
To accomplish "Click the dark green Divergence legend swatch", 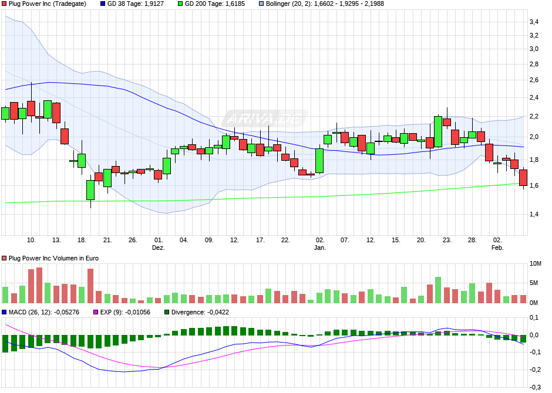I will pos(167,312).
